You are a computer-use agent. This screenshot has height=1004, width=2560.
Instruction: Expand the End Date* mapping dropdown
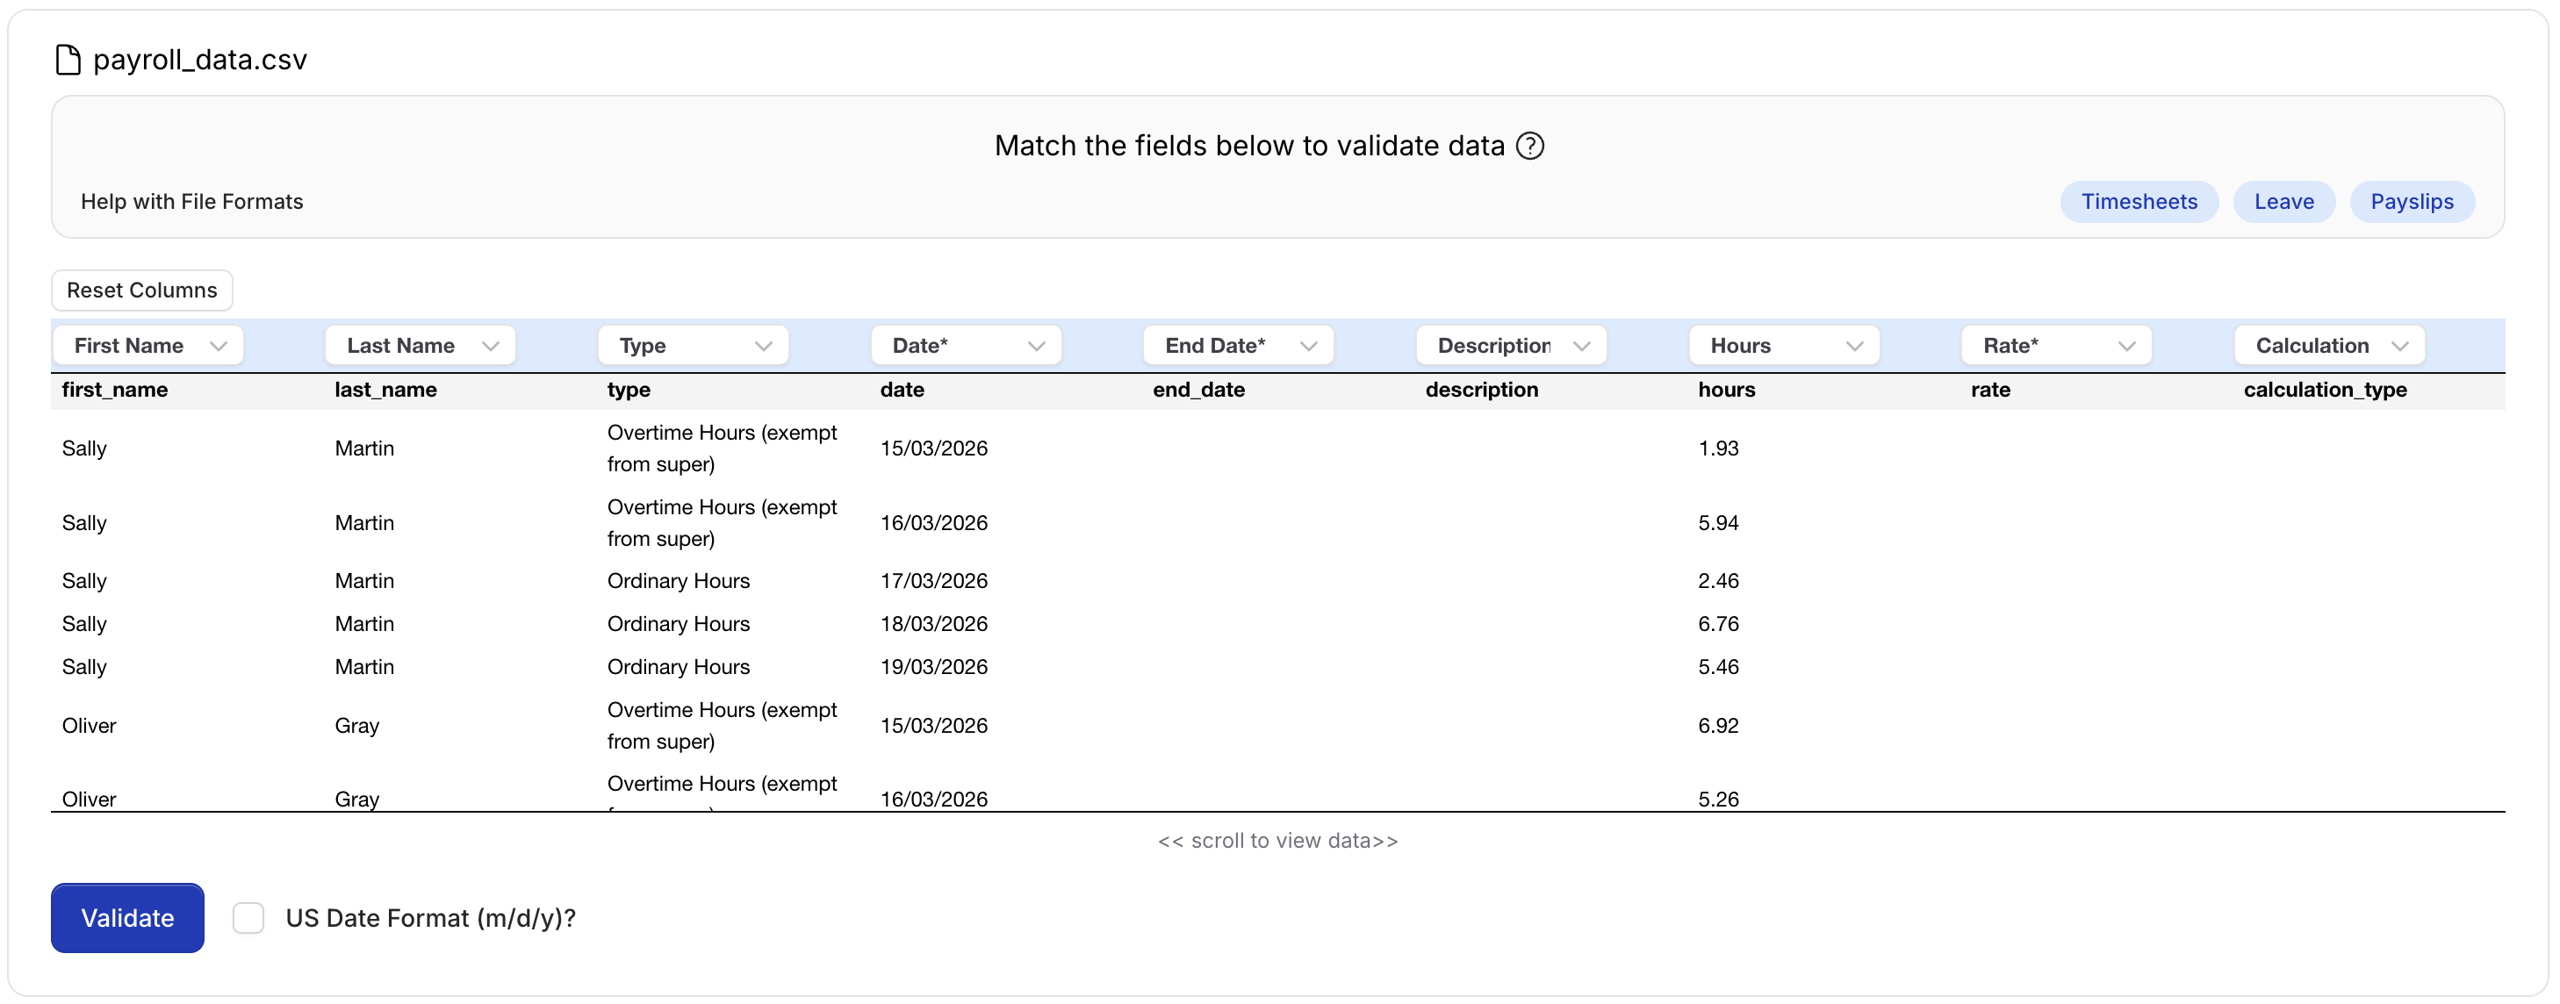[x=1238, y=346]
